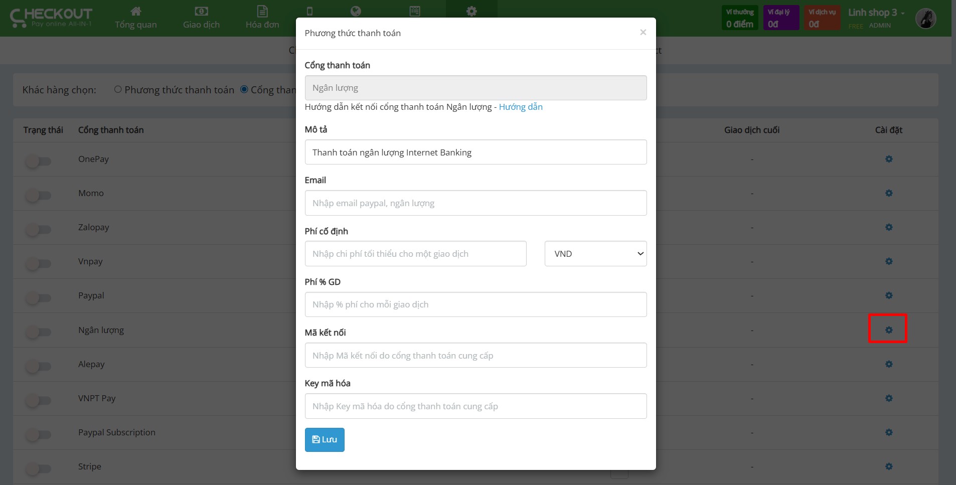Toggle Zalopay gateway status switch
956x485 pixels.
[x=39, y=230]
